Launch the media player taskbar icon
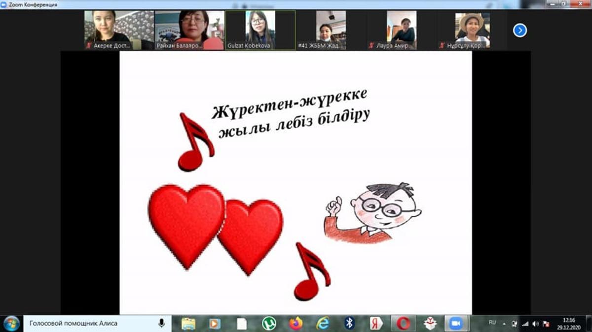Screen dimensions: 592x332 [215, 323]
